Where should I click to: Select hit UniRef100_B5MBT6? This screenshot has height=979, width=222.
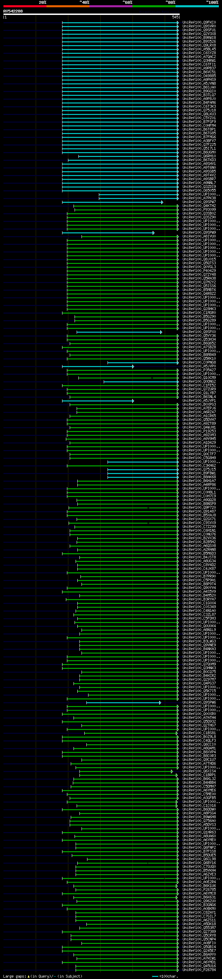coord(199,290)
